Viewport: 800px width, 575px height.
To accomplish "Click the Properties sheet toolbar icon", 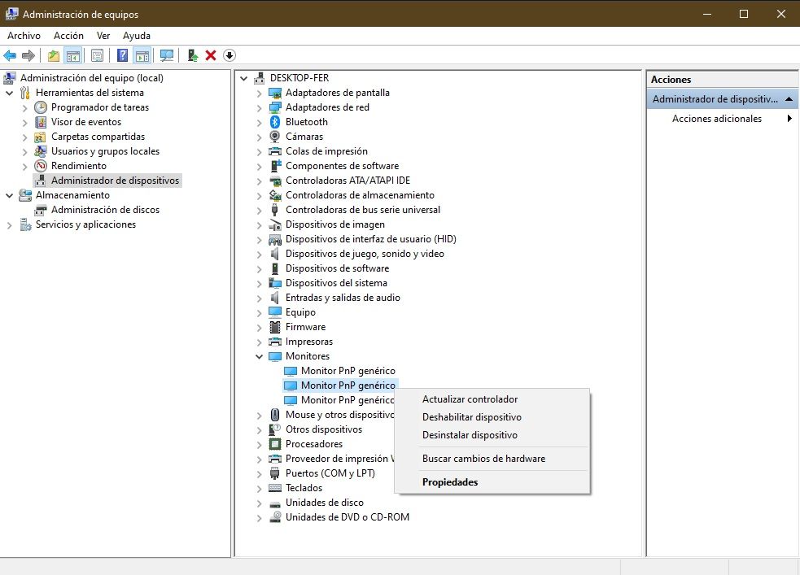I will [97, 55].
